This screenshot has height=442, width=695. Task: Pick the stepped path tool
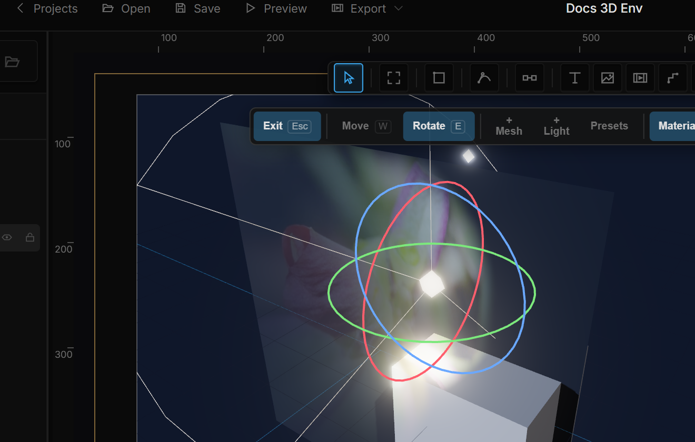(673, 78)
